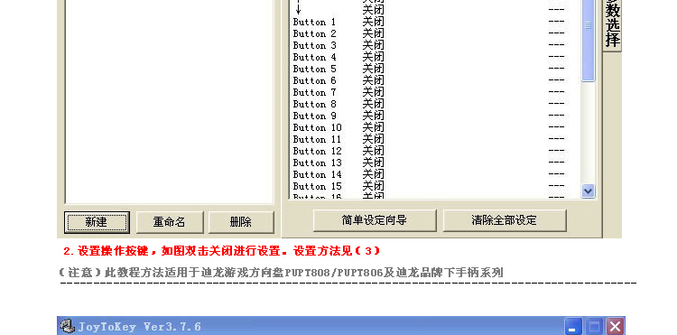Minimize the JoyToKey Ver3.7.6 window
Viewport: 677px width, 335px height.
click(x=573, y=327)
